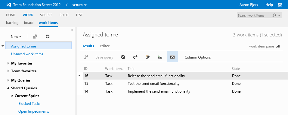This screenshot has width=288, height=115.
Task: Click the open in Excel arrow icon
Action: tap(135, 57)
